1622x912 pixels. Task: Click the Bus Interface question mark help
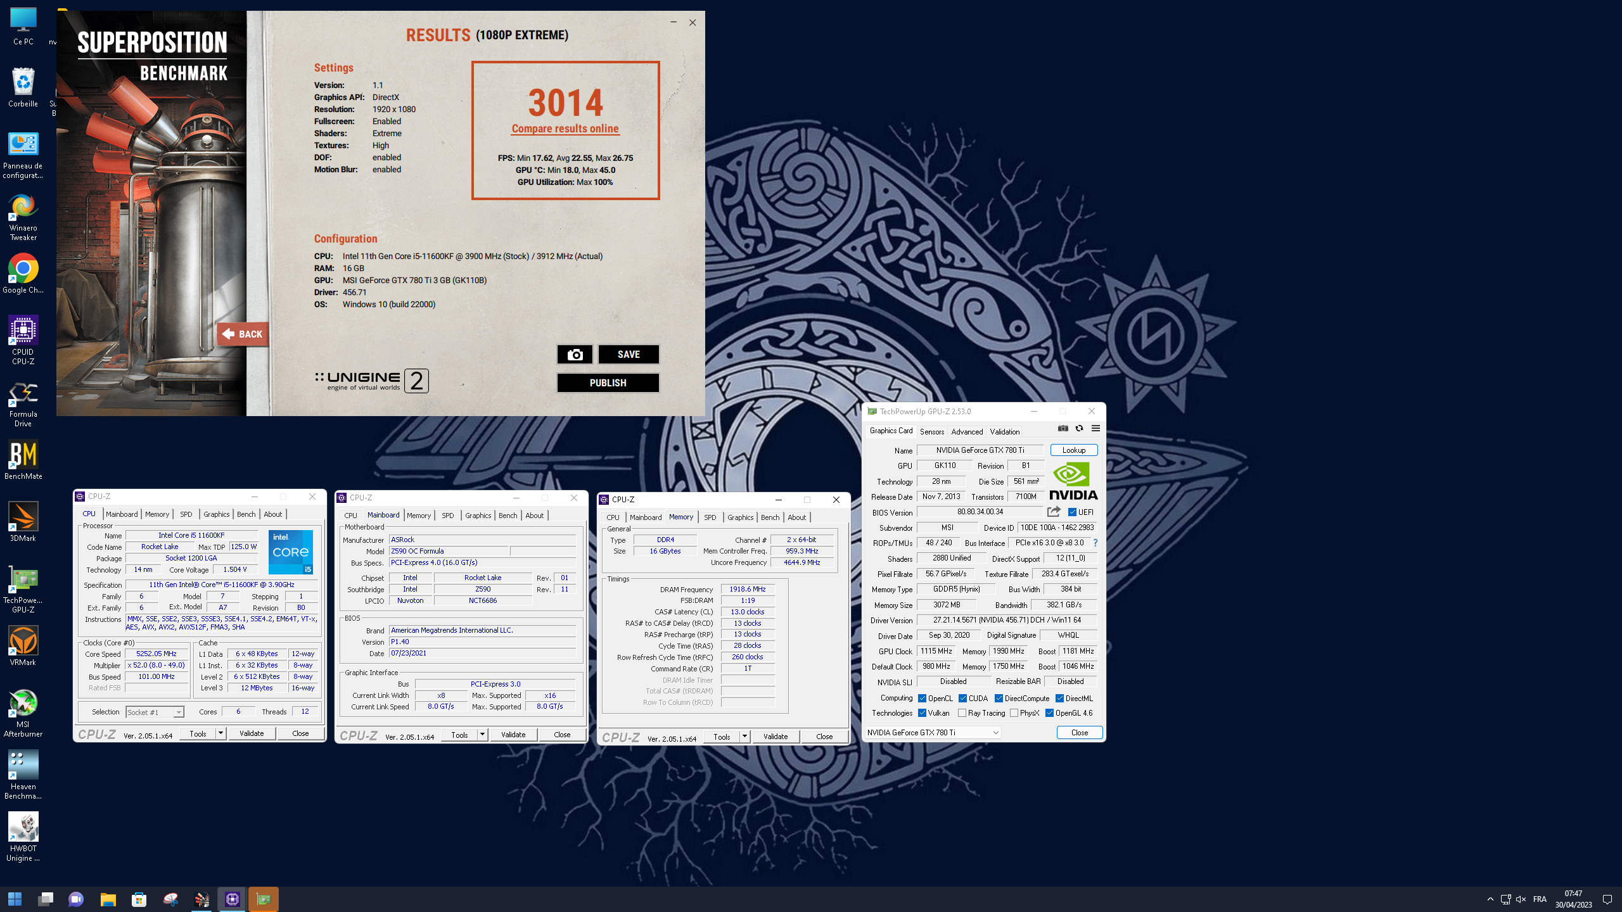click(x=1095, y=543)
